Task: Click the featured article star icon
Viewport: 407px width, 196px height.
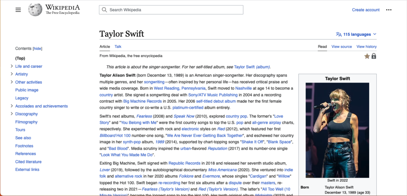Action: [x=367, y=56]
